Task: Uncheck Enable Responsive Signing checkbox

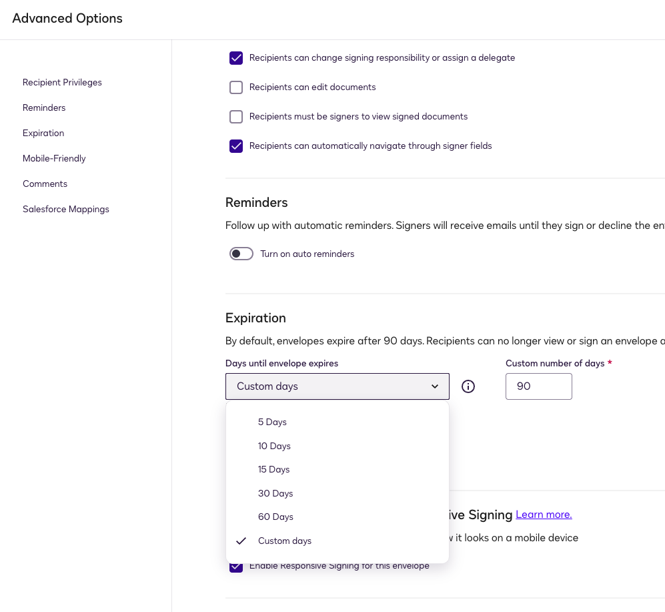Action: [x=236, y=567]
